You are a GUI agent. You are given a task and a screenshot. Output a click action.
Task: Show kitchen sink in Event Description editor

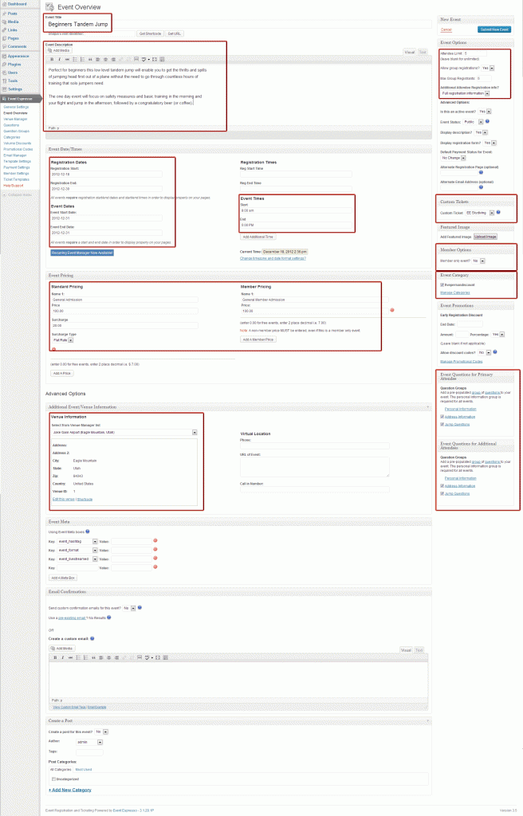tap(162, 59)
